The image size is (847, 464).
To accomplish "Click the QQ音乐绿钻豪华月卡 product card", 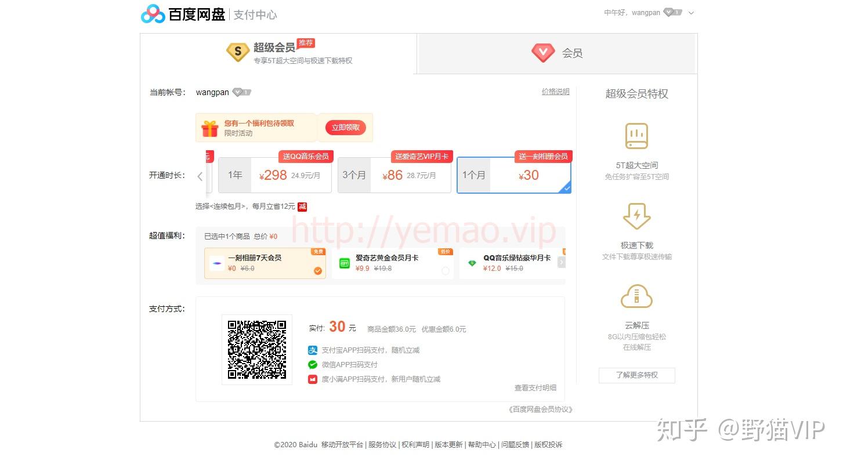I will (512, 263).
